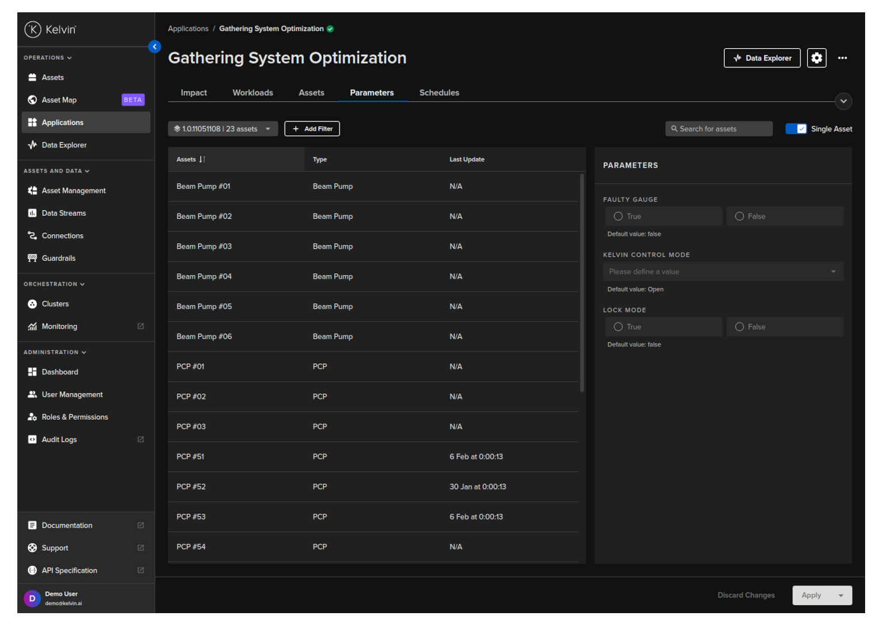Expand the Apply button dropdown arrow
The image size is (883, 626).
coord(841,596)
